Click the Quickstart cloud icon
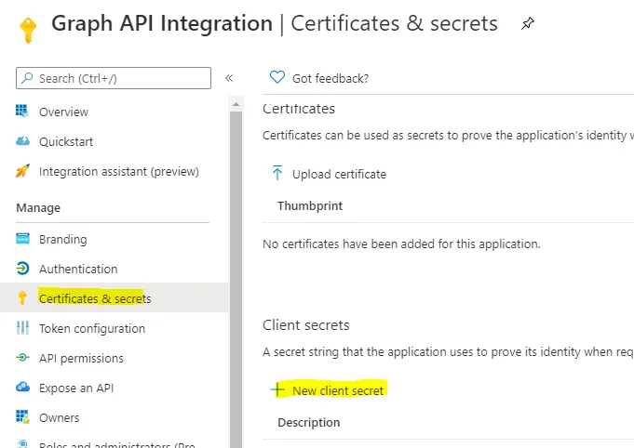This screenshot has height=448, width=634. (22, 141)
